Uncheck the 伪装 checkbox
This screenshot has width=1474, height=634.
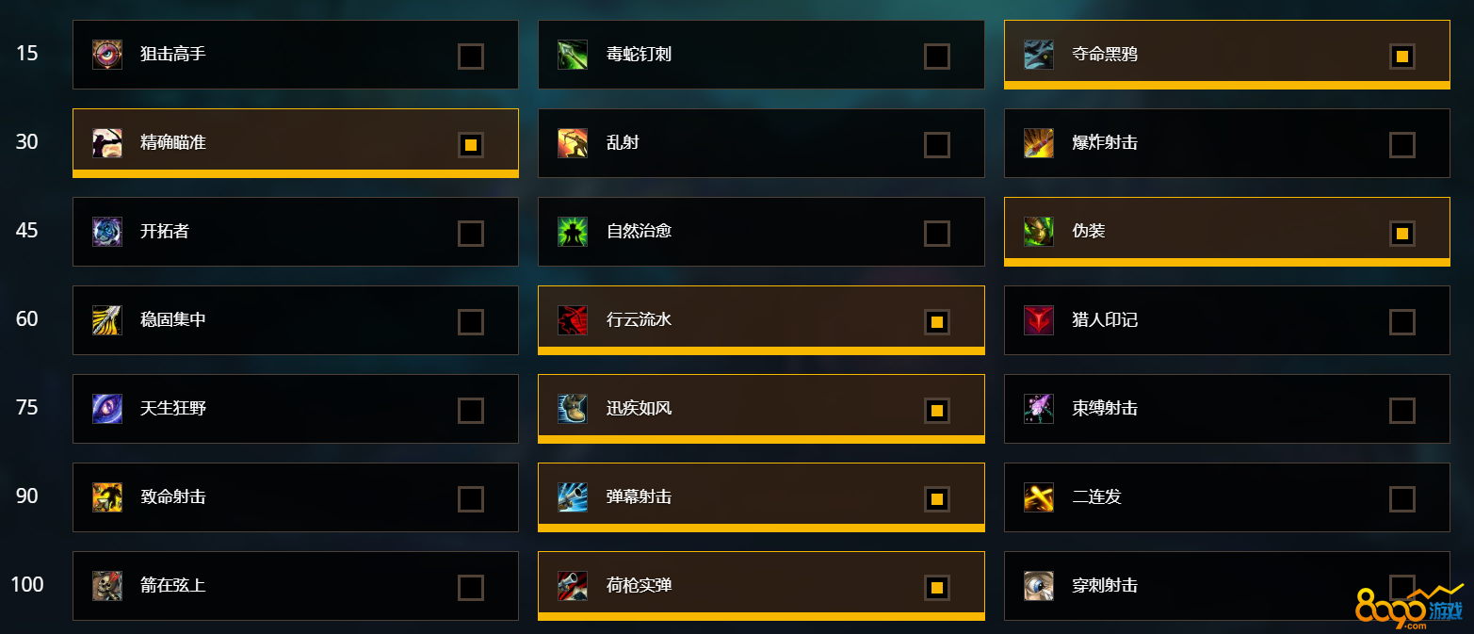pos(1402,234)
